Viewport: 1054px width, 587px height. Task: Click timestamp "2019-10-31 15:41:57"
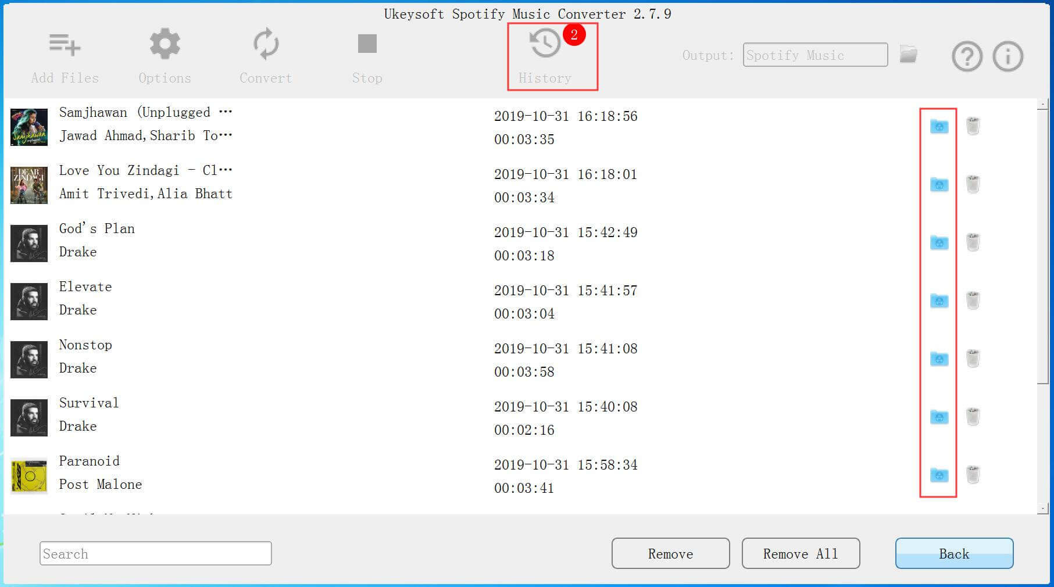(x=566, y=291)
